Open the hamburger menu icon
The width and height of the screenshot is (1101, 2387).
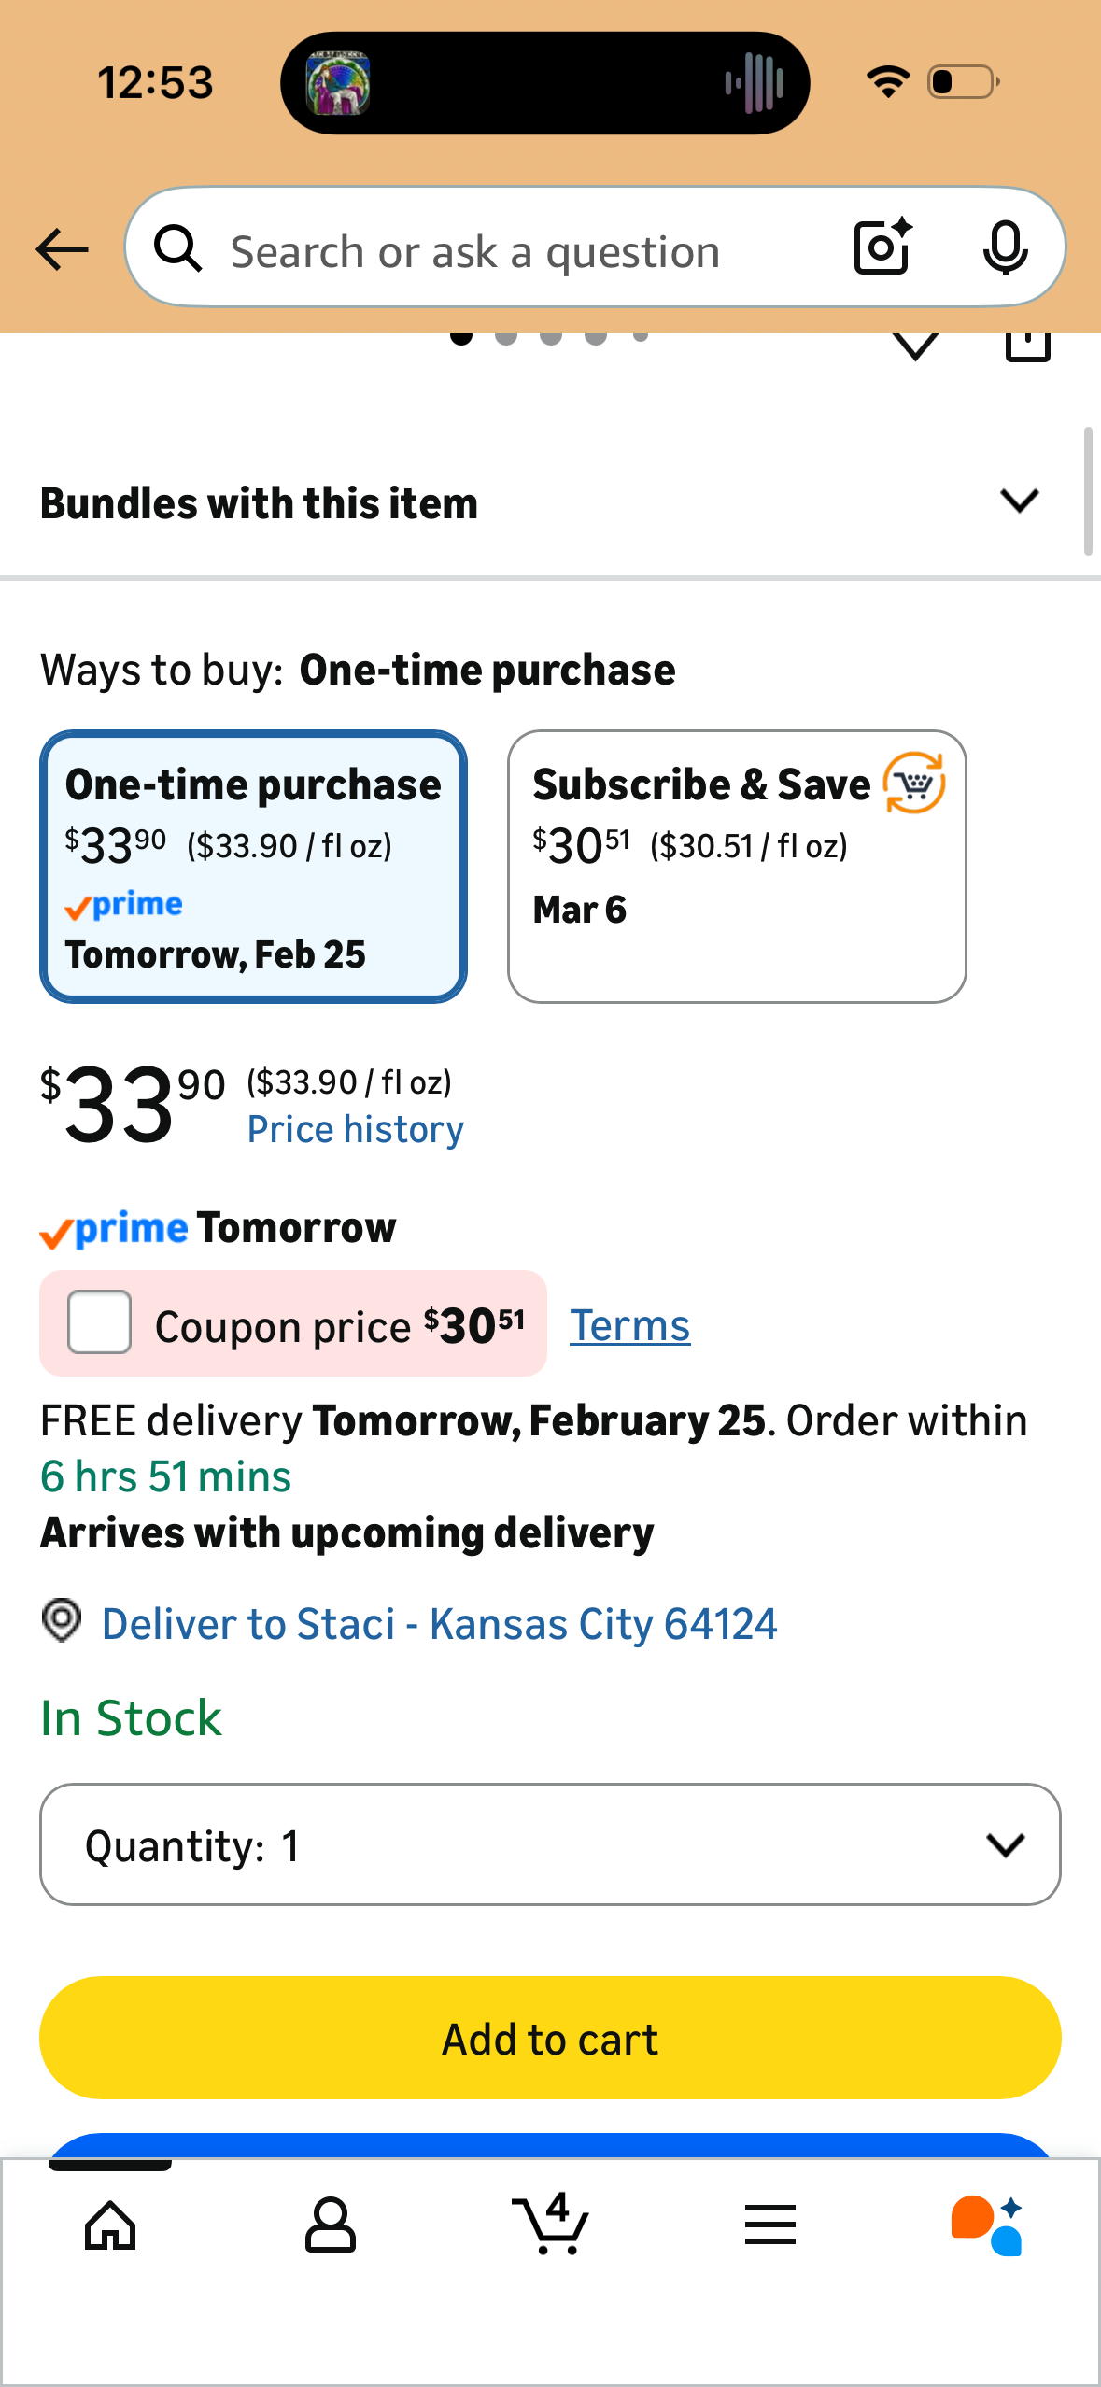(770, 2225)
